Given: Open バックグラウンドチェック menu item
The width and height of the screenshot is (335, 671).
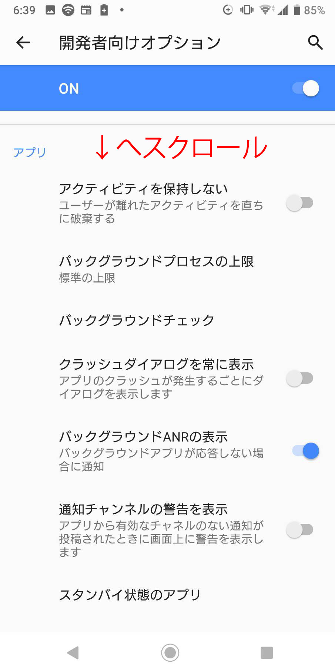Looking at the screenshot, I should [x=137, y=320].
